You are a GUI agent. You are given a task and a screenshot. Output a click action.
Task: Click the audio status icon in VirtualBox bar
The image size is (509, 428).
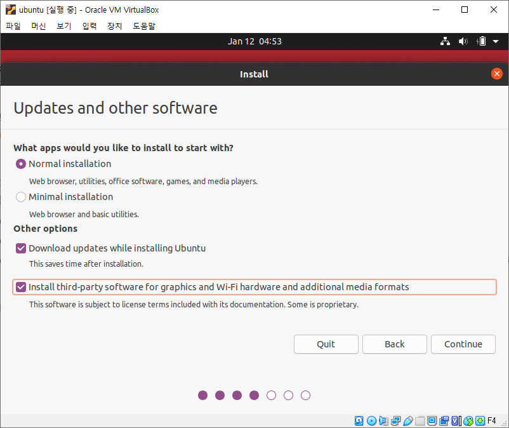tap(384, 421)
